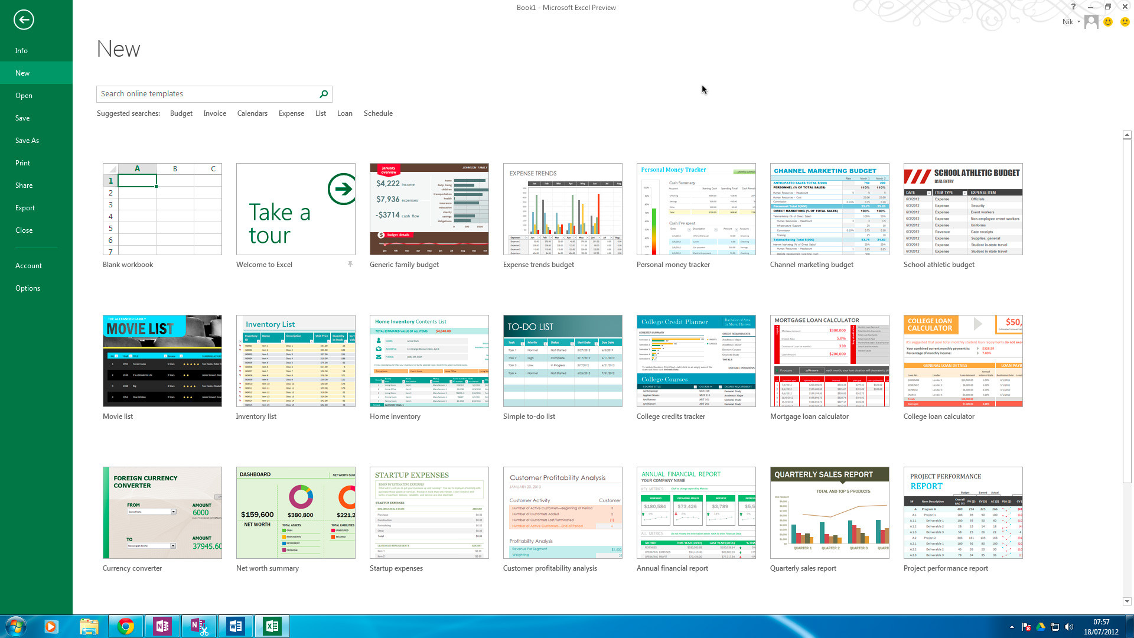Go to Open in the sidebar
Viewport: 1134px width, 638px height.
coord(36,96)
